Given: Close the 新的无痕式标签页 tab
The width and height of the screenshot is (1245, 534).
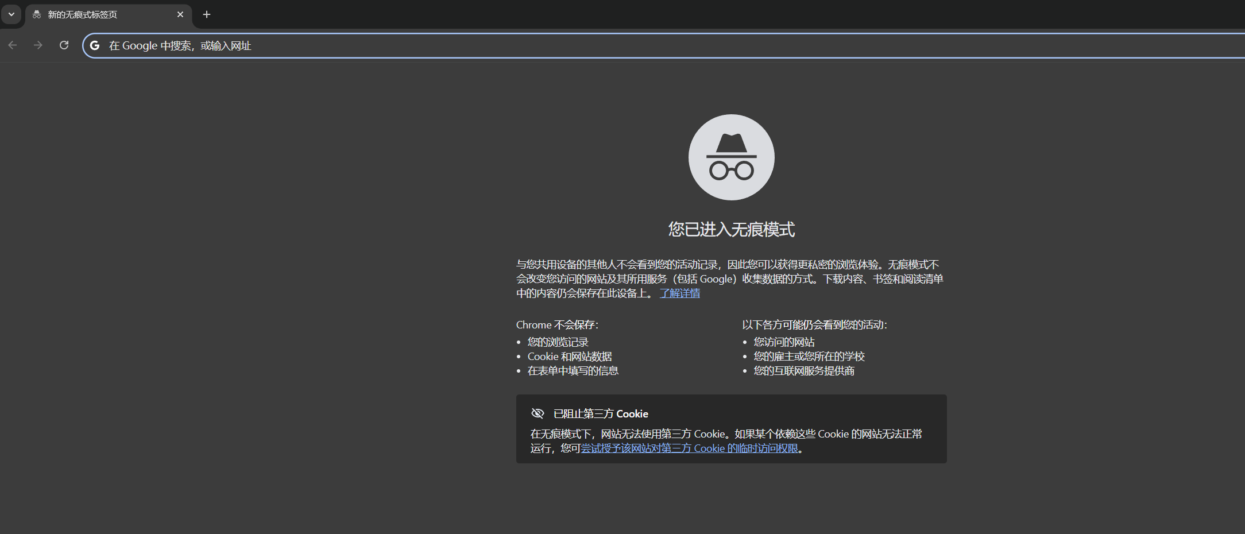Looking at the screenshot, I should (180, 14).
